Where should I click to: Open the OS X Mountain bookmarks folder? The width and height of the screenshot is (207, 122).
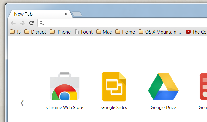[x=160, y=32]
